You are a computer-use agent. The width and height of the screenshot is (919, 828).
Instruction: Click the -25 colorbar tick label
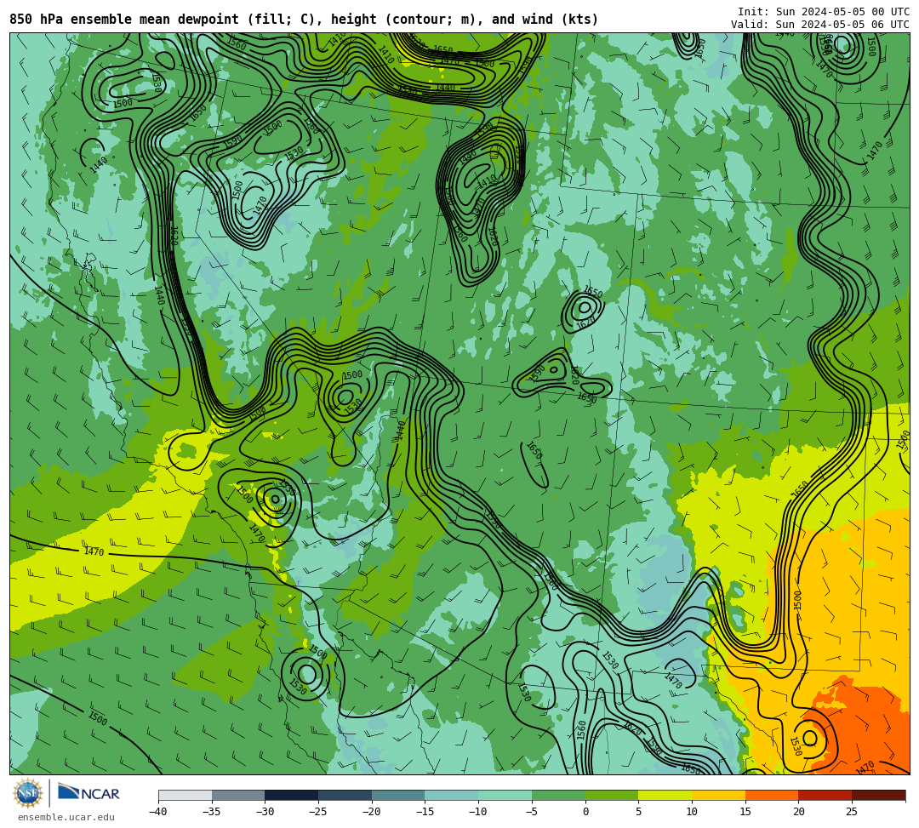318,812
